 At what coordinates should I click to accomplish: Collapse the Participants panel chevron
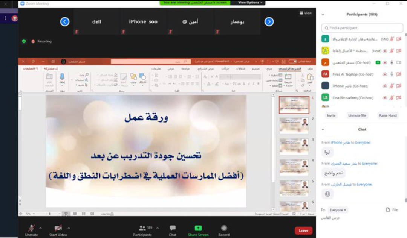tap(323, 15)
